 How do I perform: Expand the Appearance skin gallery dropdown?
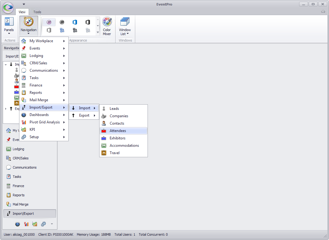(98, 32)
